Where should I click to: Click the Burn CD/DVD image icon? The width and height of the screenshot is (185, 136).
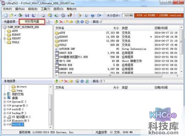[70, 16]
